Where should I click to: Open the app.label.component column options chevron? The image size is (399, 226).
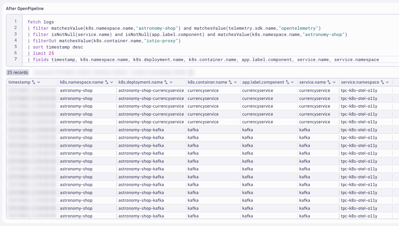point(293,82)
